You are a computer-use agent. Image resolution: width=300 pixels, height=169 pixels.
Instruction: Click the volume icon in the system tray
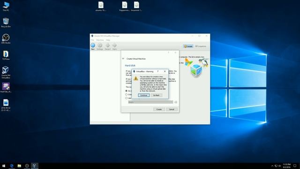(x=279, y=166)
